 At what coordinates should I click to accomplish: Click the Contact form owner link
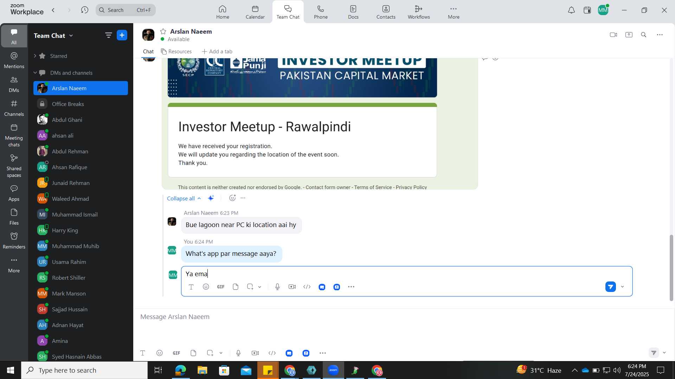pos(328,187)
